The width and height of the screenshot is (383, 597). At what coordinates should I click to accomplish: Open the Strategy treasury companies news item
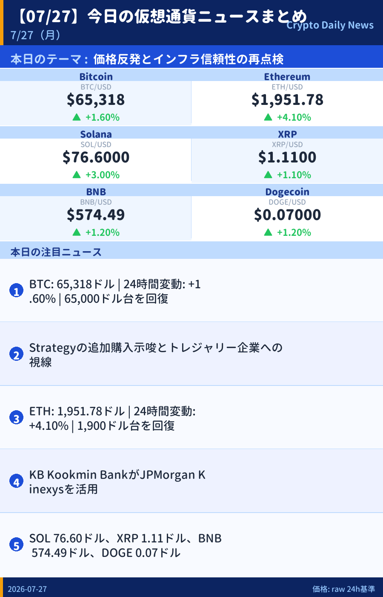point(191,354)
